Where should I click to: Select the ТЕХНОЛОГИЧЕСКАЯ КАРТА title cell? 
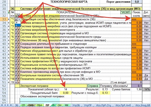coord(69,2)
